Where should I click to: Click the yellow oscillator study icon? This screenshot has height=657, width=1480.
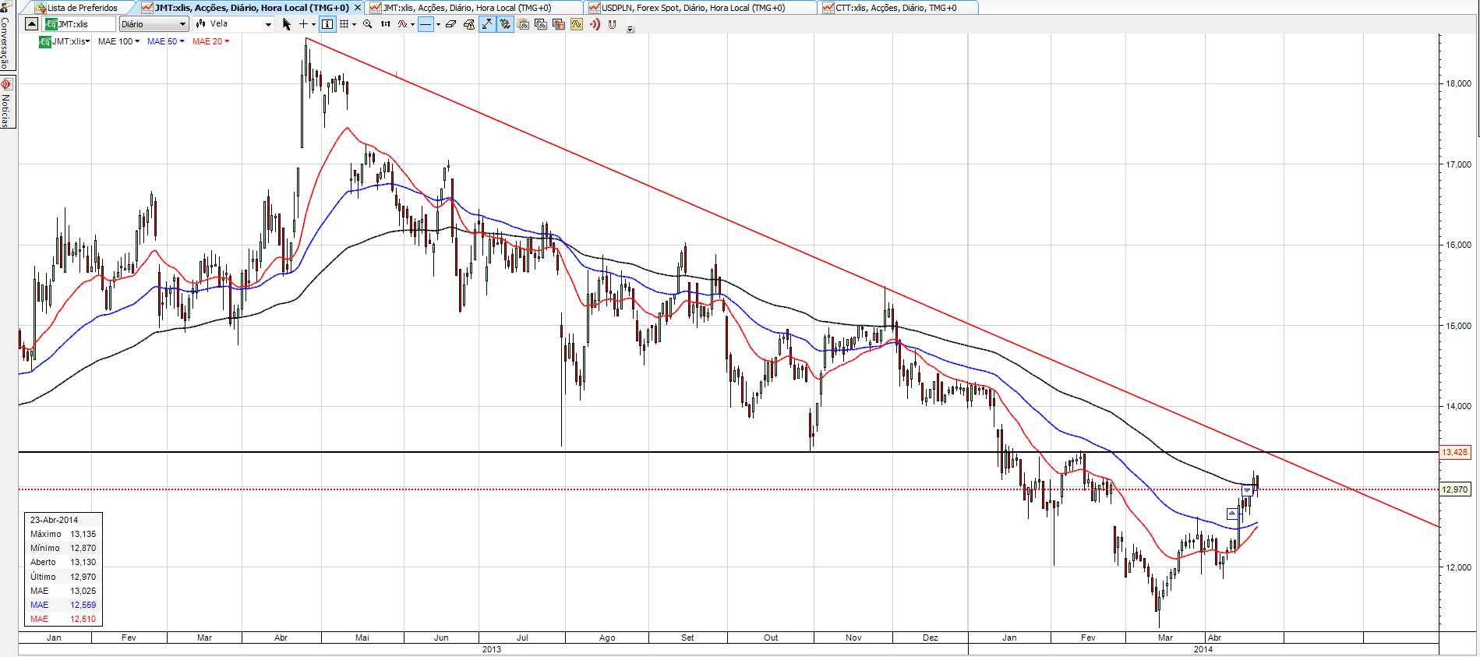(577, 24)
